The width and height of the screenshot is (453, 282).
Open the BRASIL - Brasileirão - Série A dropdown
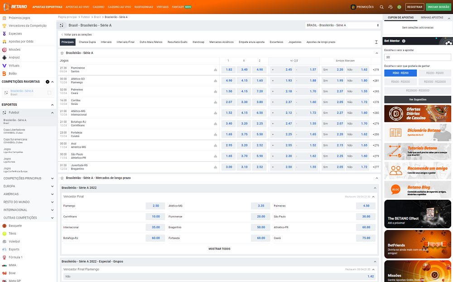(x=342, y=25)
